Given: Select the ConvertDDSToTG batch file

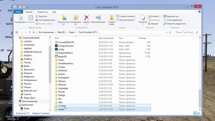Looking at the screenshot, I should click(66, 42).
